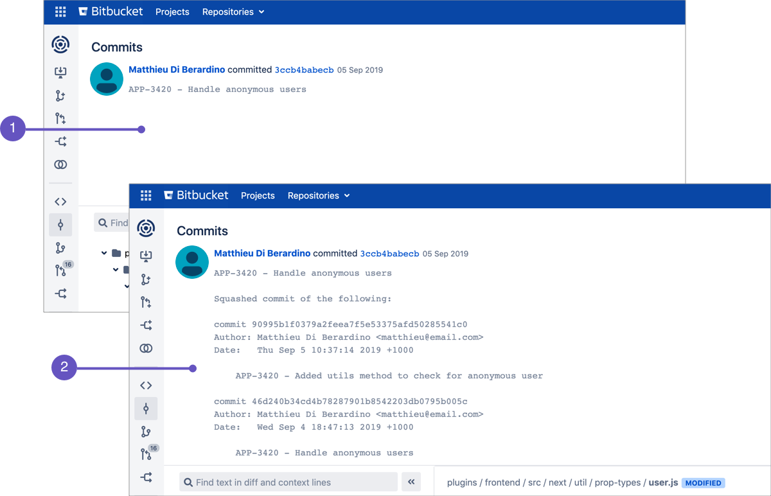Open the Create pull request icon
The image size is (771, 496).
[146, 302]
